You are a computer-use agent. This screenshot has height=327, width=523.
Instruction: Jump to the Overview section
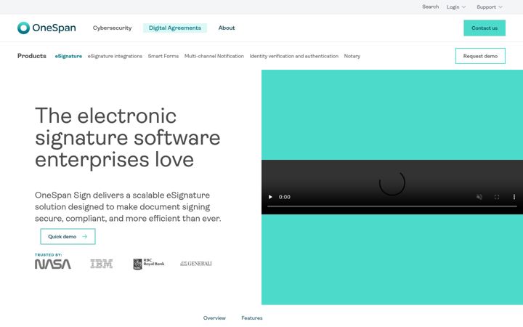tap(214, 318)
